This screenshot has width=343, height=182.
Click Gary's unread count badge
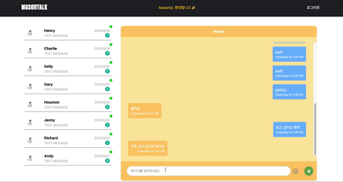(107, 89)
